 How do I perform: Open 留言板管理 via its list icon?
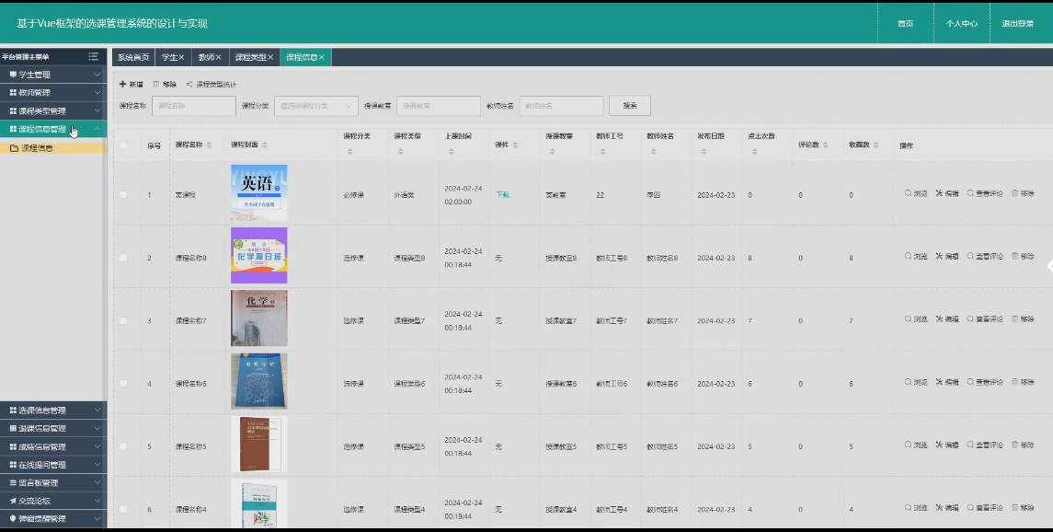coord(14,483)
